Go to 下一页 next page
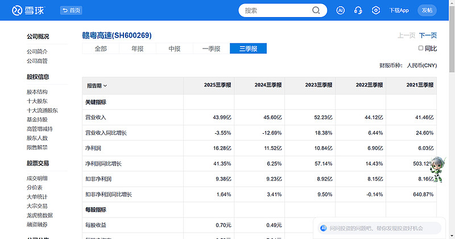455x239 pixels. pyautogui.click(x=428, y=35)
